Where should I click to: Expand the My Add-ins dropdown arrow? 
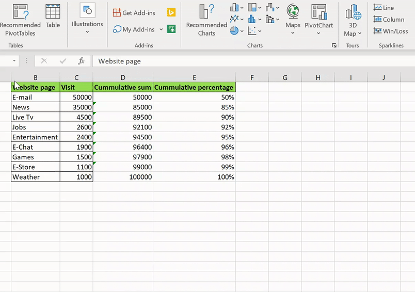point(161,29)
